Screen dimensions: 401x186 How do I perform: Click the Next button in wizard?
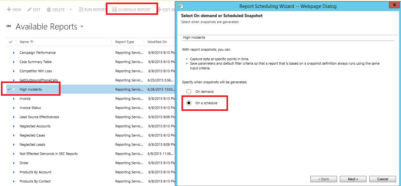[353, 179]
